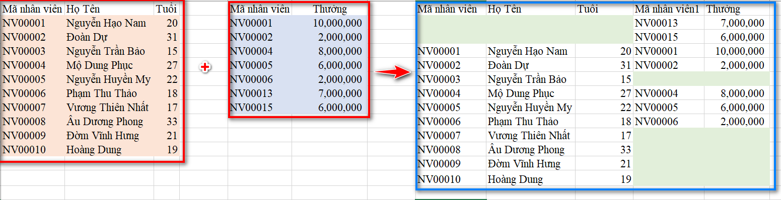The height and width of the screenshot is (200, 781).
Task: Select Đờm Vĩnh Hưng in the orange employee table
Action: pyautogui.click(x=102, y=136)
